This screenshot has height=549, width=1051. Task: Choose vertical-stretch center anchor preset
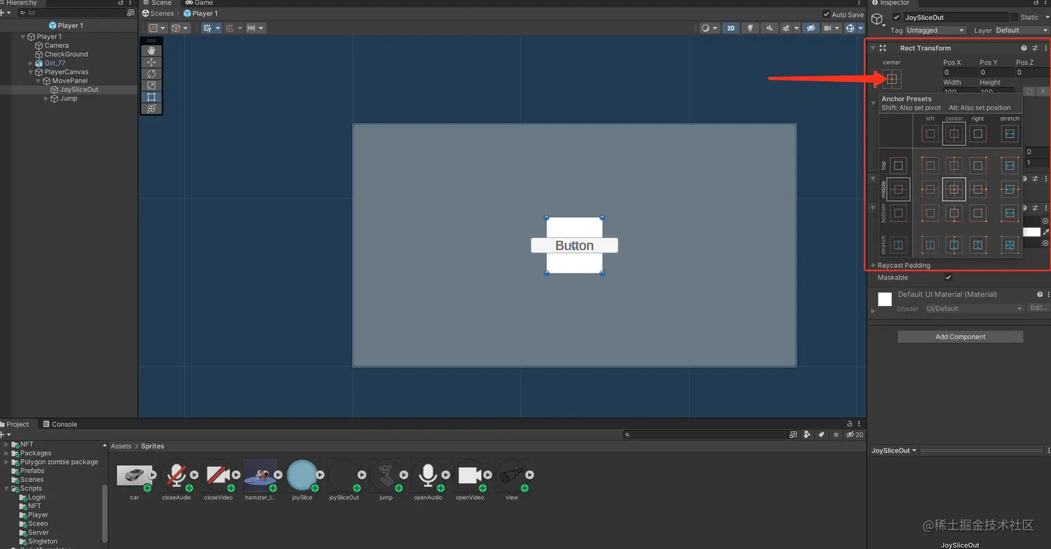tap(954, 244)
